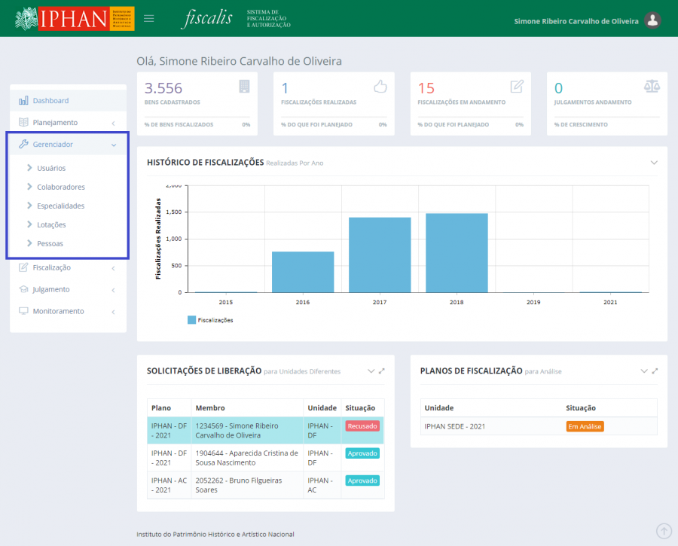Click the IPHAN logo
678x546 pixels.
[x=75, y=19]
